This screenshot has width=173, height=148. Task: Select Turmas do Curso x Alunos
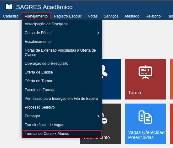pyautogui.click(x=62, y=134)
